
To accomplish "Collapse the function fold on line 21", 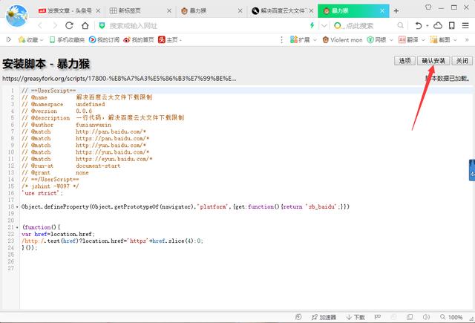I will tap(19, 227).
